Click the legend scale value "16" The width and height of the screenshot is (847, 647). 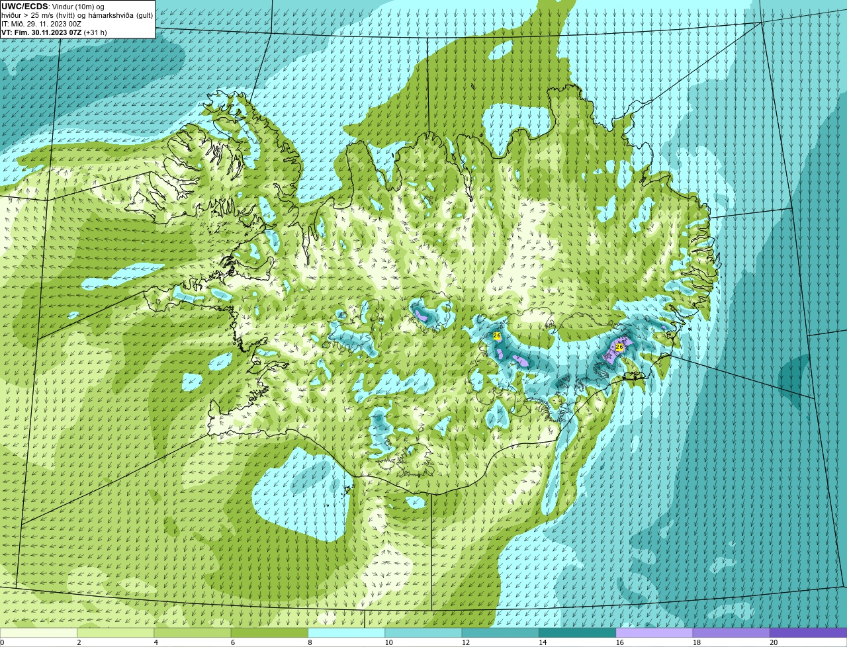click(619, 642)
